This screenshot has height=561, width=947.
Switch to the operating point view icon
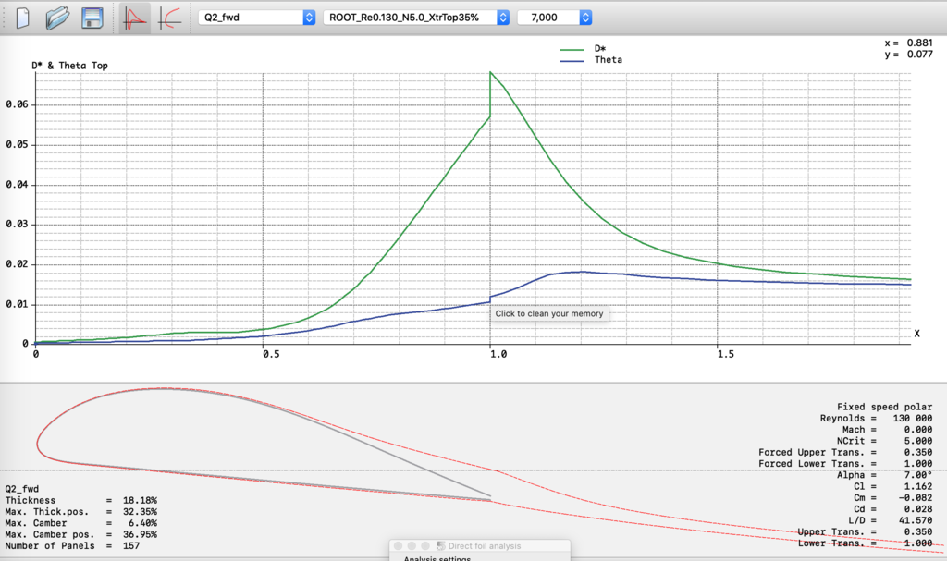[x=136, y=18]
